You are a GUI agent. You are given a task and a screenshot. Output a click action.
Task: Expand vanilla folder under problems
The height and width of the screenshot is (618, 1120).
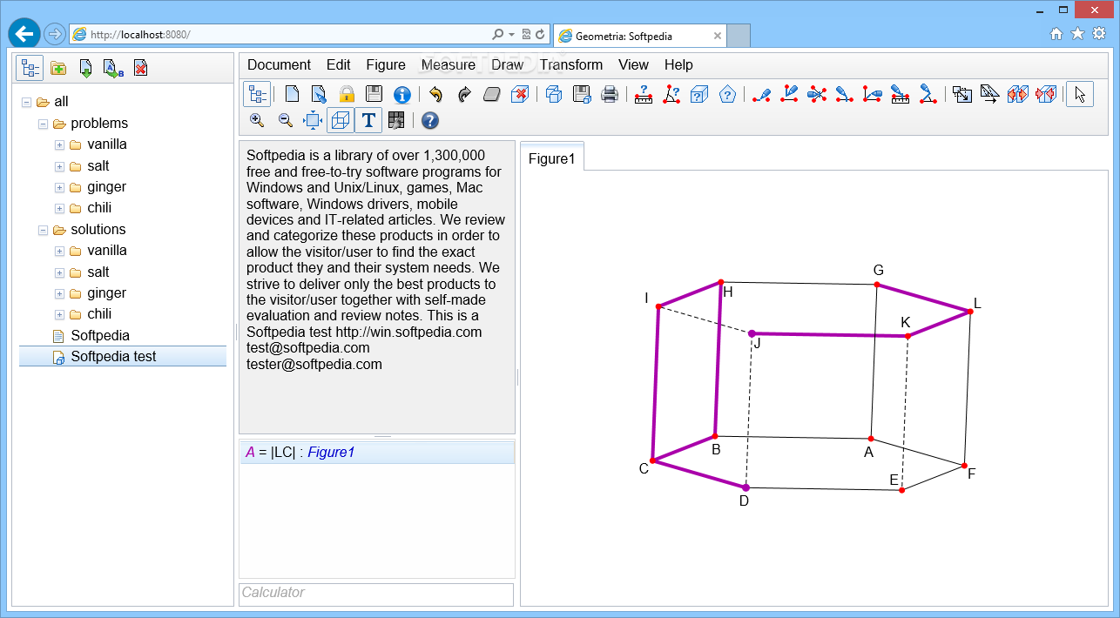pos(59,144)
